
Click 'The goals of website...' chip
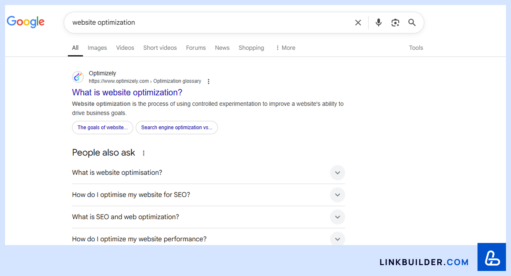pyautogui.click(x=103, y=128)
